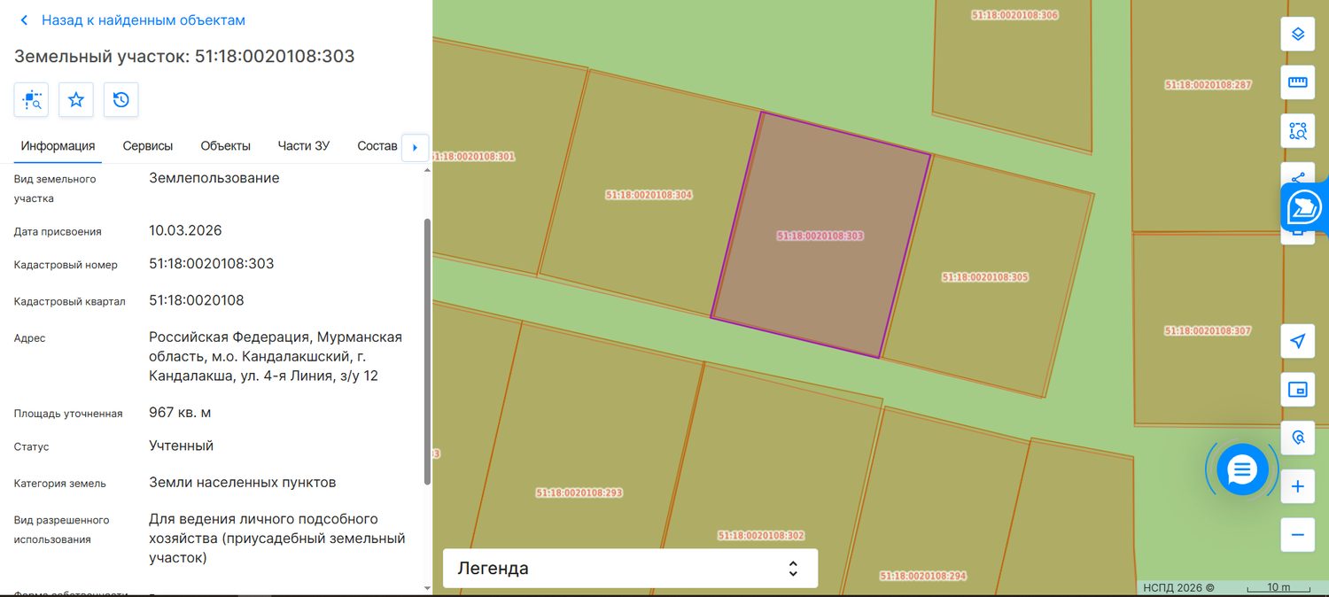Open the support chat bubble
Screen dimensions: 1329x597
(x=1242, y=469)
